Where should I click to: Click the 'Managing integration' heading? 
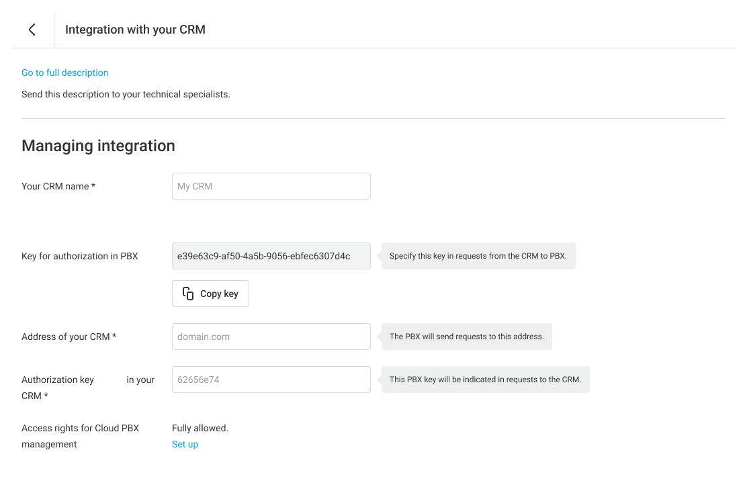[x=98, y=146]
